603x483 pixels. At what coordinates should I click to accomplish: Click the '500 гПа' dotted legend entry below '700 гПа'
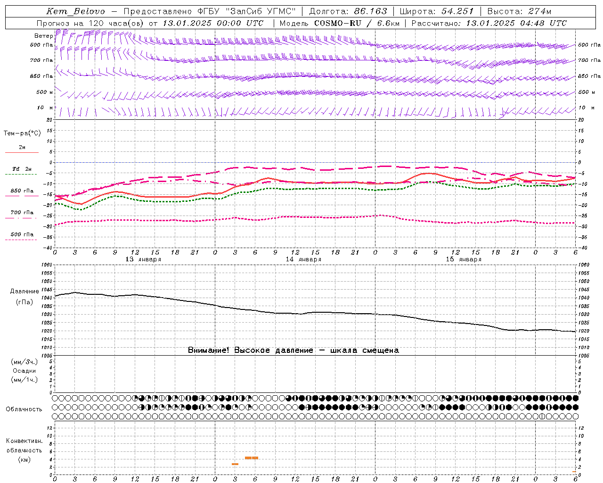22,234
